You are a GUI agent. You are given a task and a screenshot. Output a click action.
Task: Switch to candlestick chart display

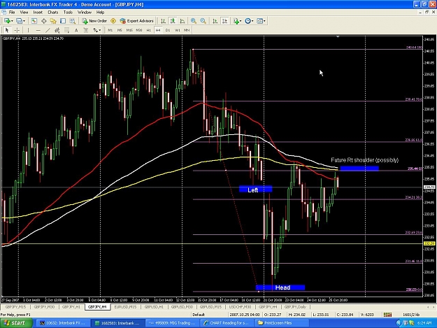point(173,21)
